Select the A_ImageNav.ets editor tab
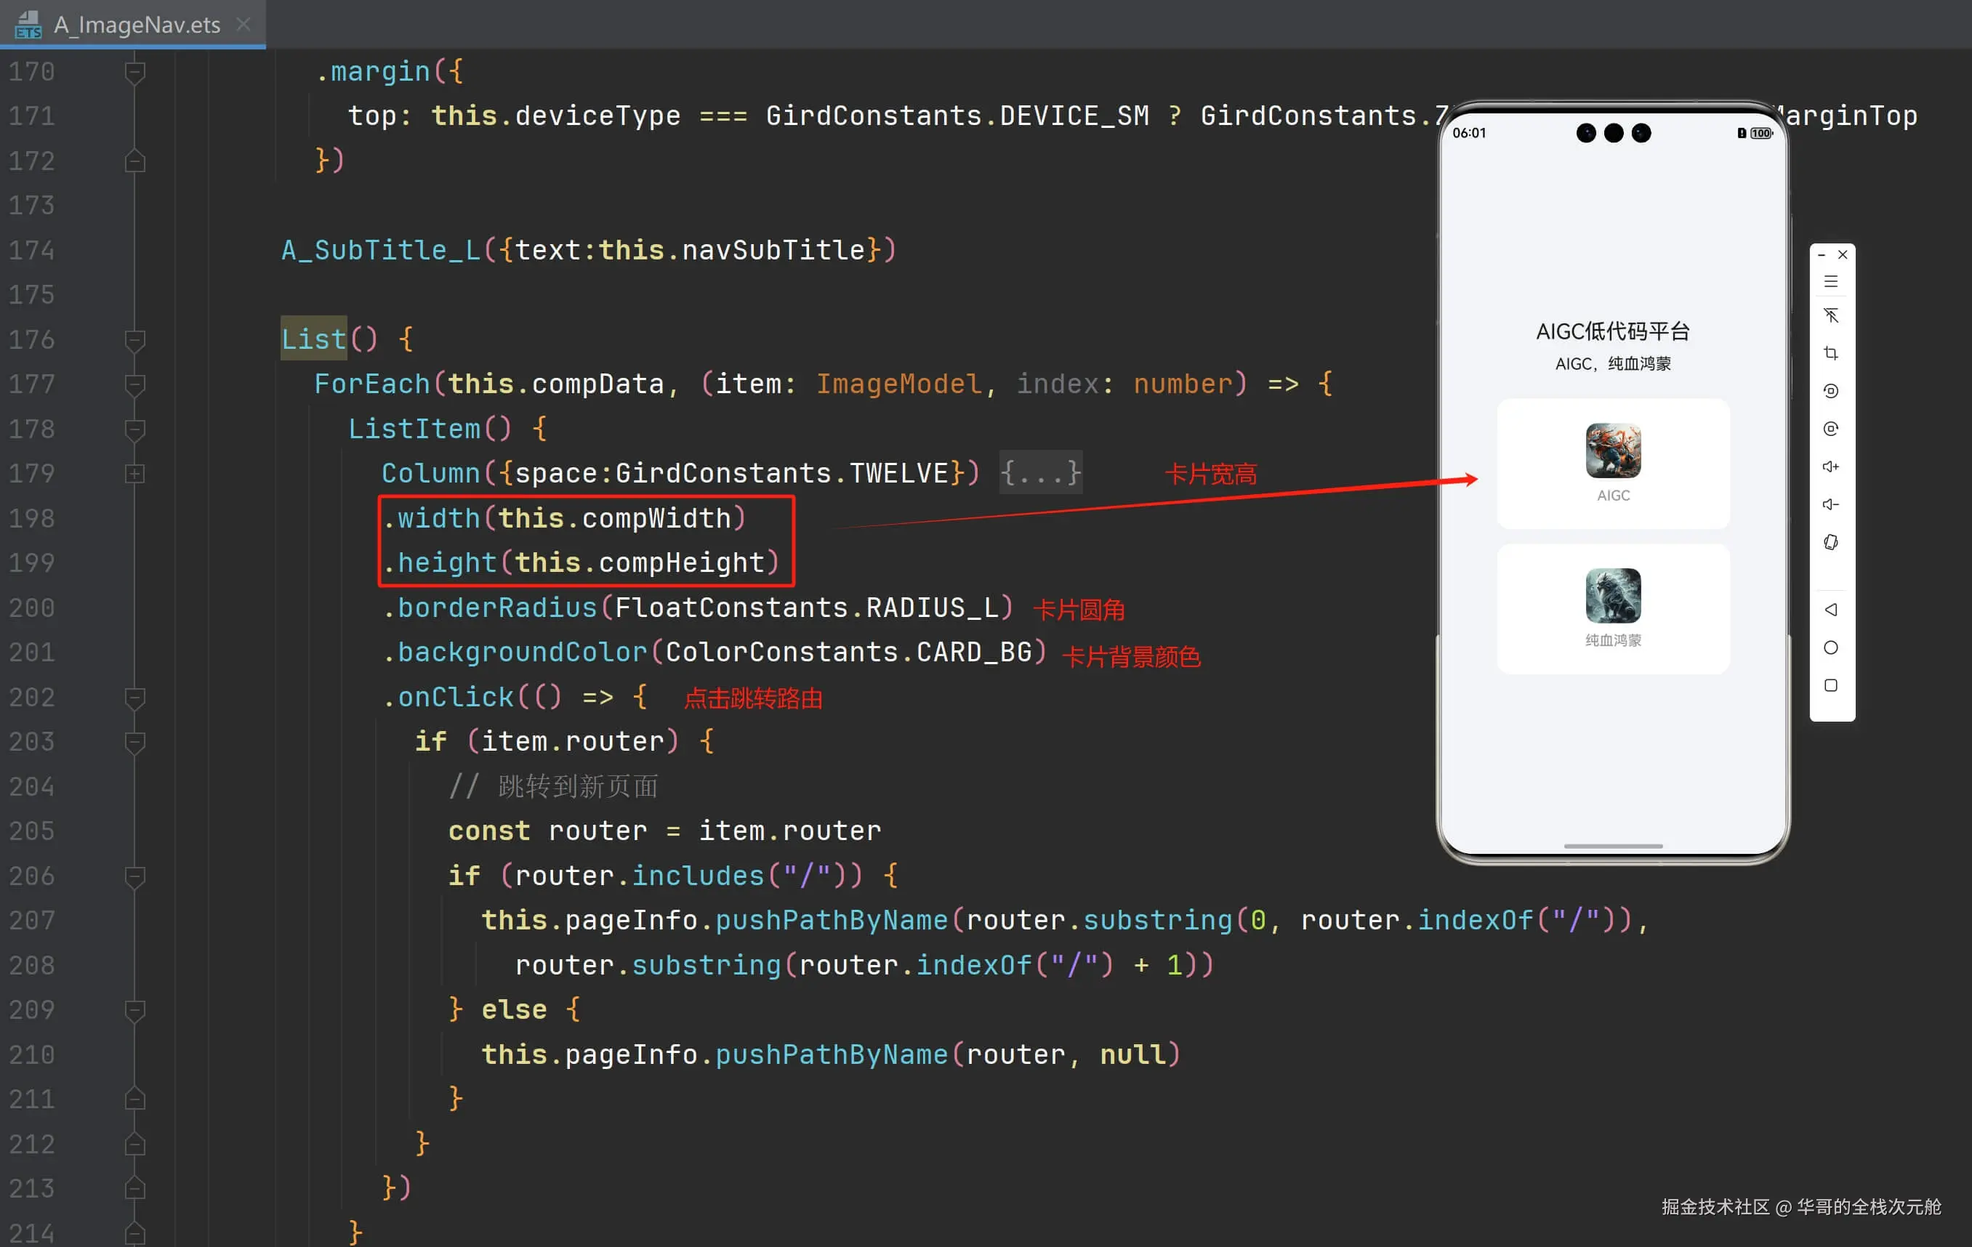Screen dimensions: 1972x1247 137,25
